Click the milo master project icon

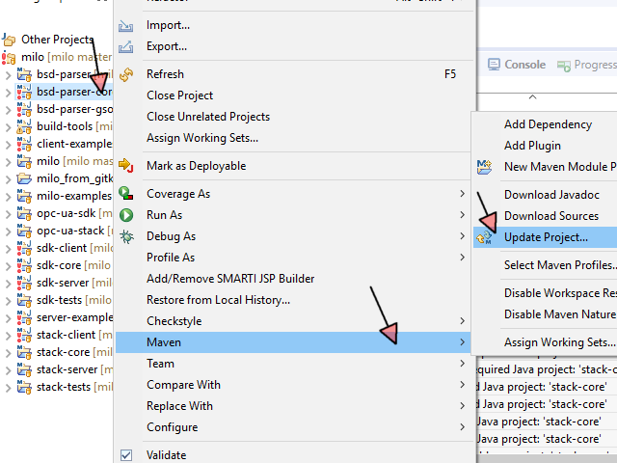(x=9, y=58)
